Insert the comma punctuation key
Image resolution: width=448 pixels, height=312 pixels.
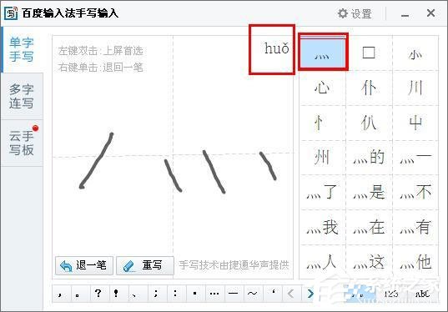pyautogui.click(x=61, y=294)
